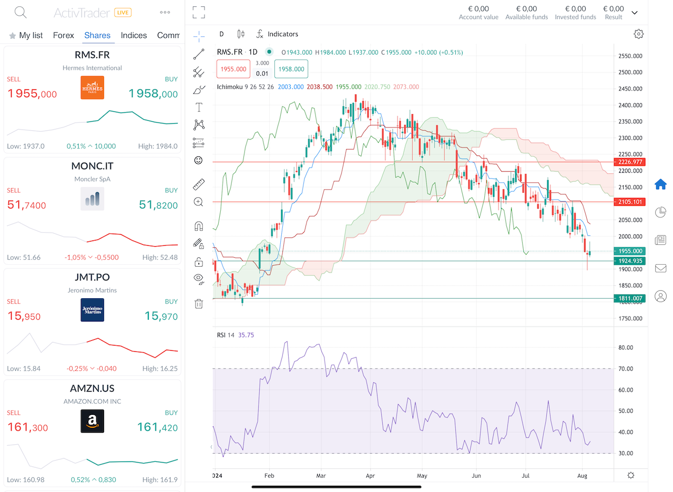
Task: Switch to the Forex tab
Action: point(63,35)
